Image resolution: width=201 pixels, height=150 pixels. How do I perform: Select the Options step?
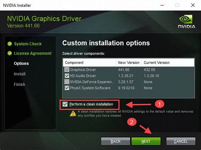pyautogui.click(x=21, y=63)
